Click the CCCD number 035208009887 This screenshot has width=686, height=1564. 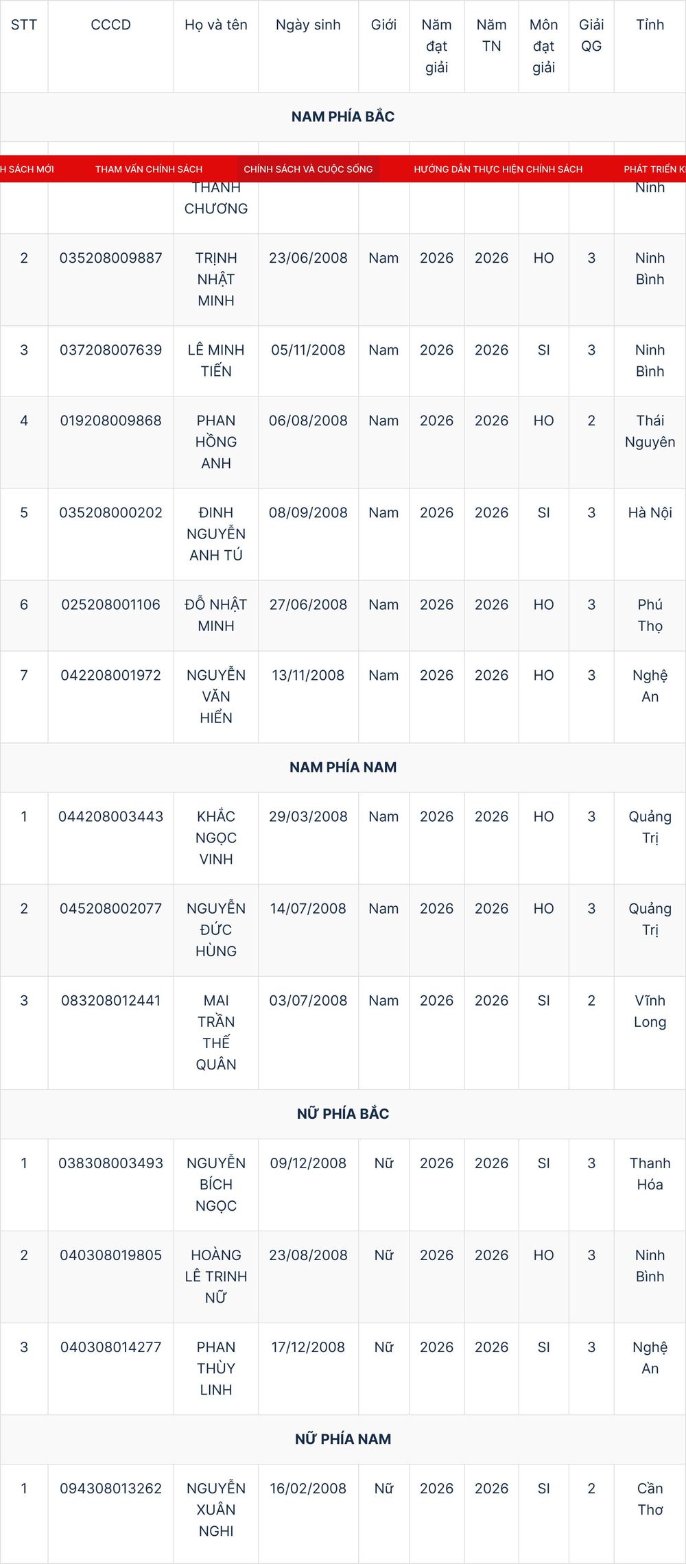(110, 258)
